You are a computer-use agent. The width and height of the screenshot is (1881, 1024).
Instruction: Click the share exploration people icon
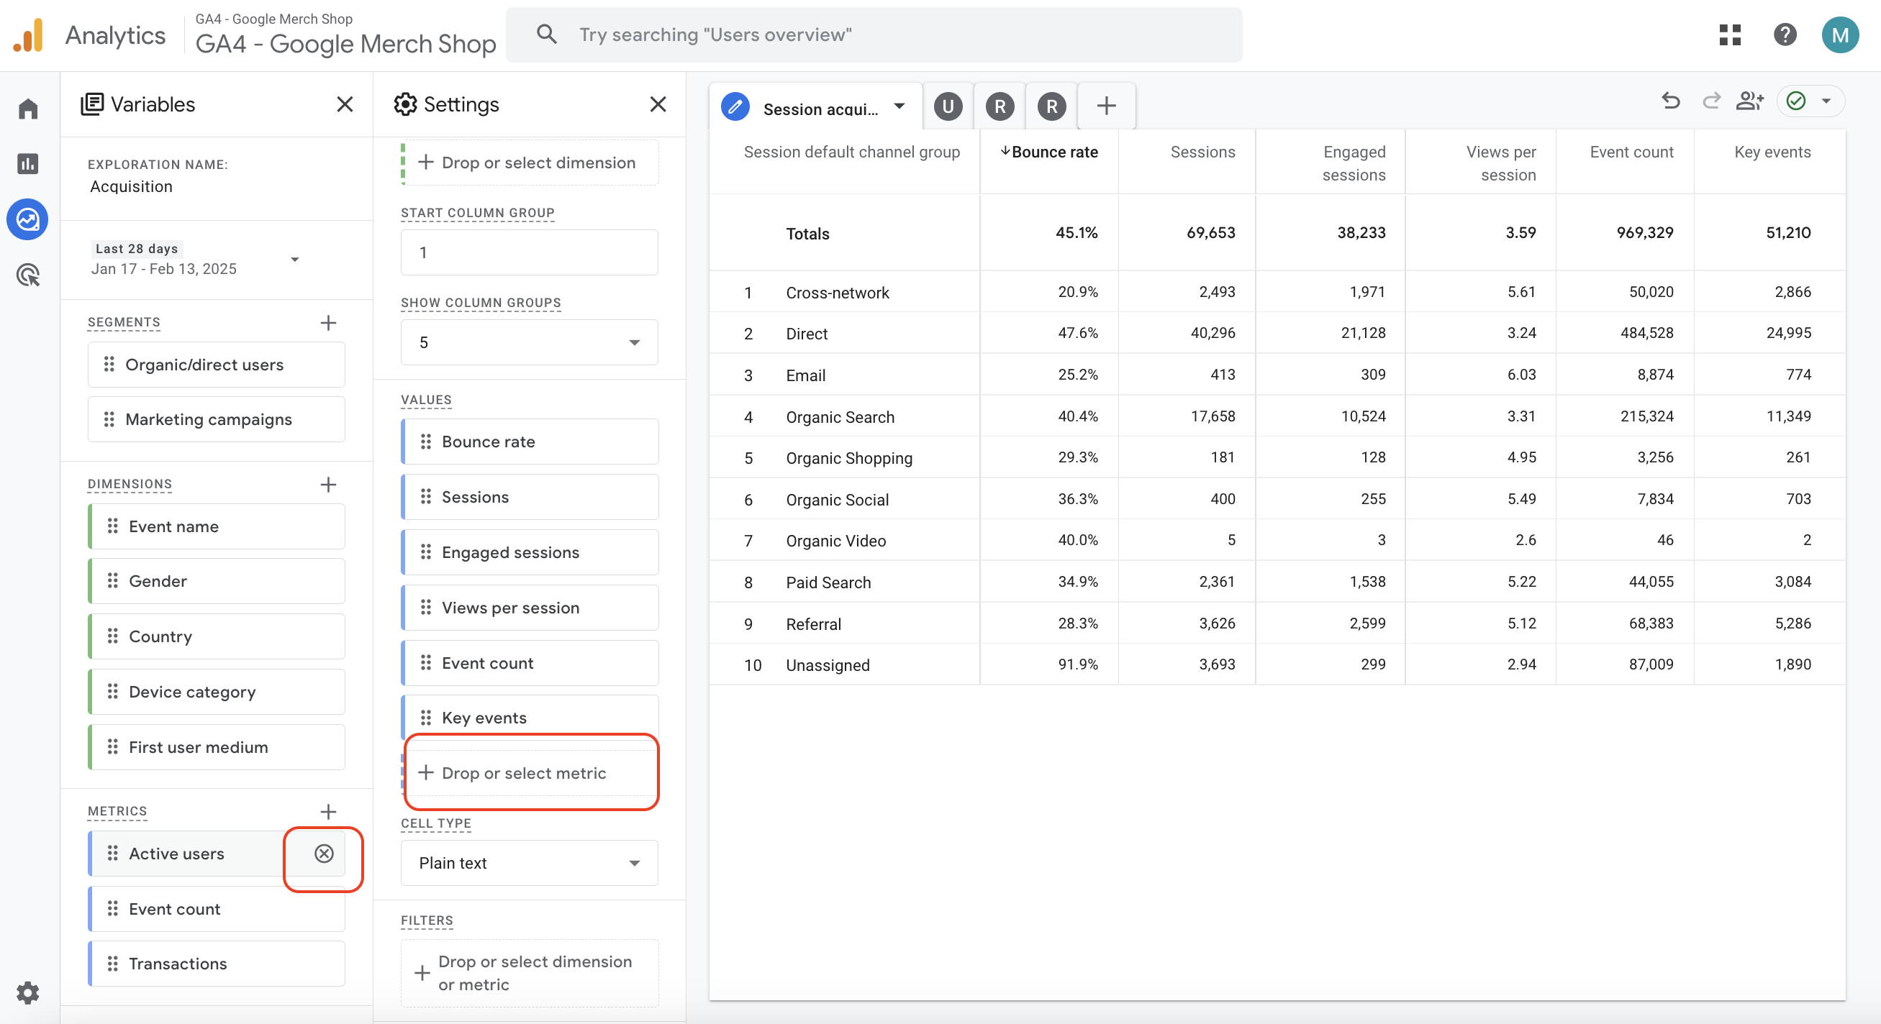click(1749, 101)
